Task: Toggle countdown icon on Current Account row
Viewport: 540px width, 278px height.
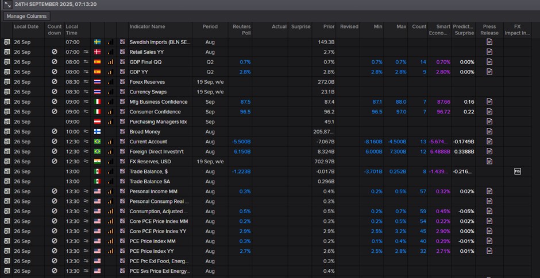Action: pyautogui.click(x=54, y=142)
